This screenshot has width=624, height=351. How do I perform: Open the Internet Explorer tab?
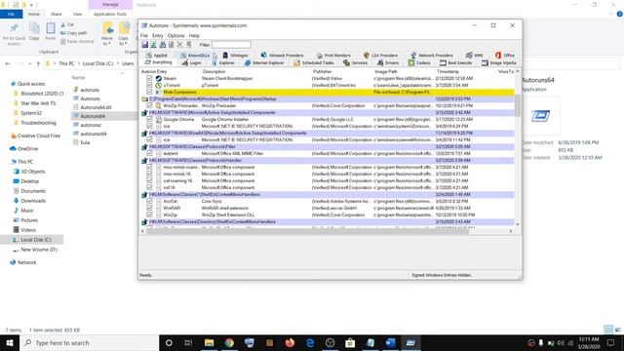264,62
